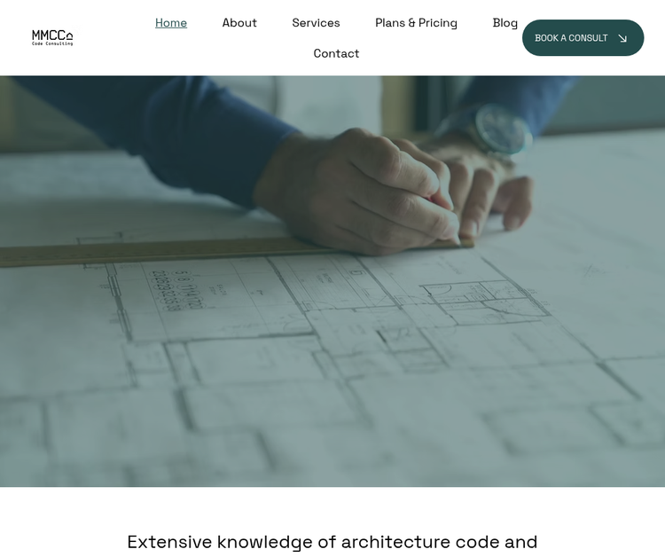The image size is (665, 557).
Task: Go to the About page
Action: pyautogui.click(x=239, y=23)
